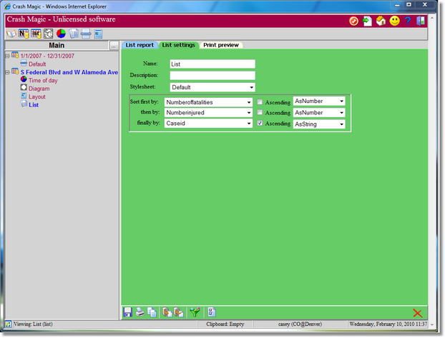Open the AsString type dropdown
445x338 pixels.
tap(319, 124)
